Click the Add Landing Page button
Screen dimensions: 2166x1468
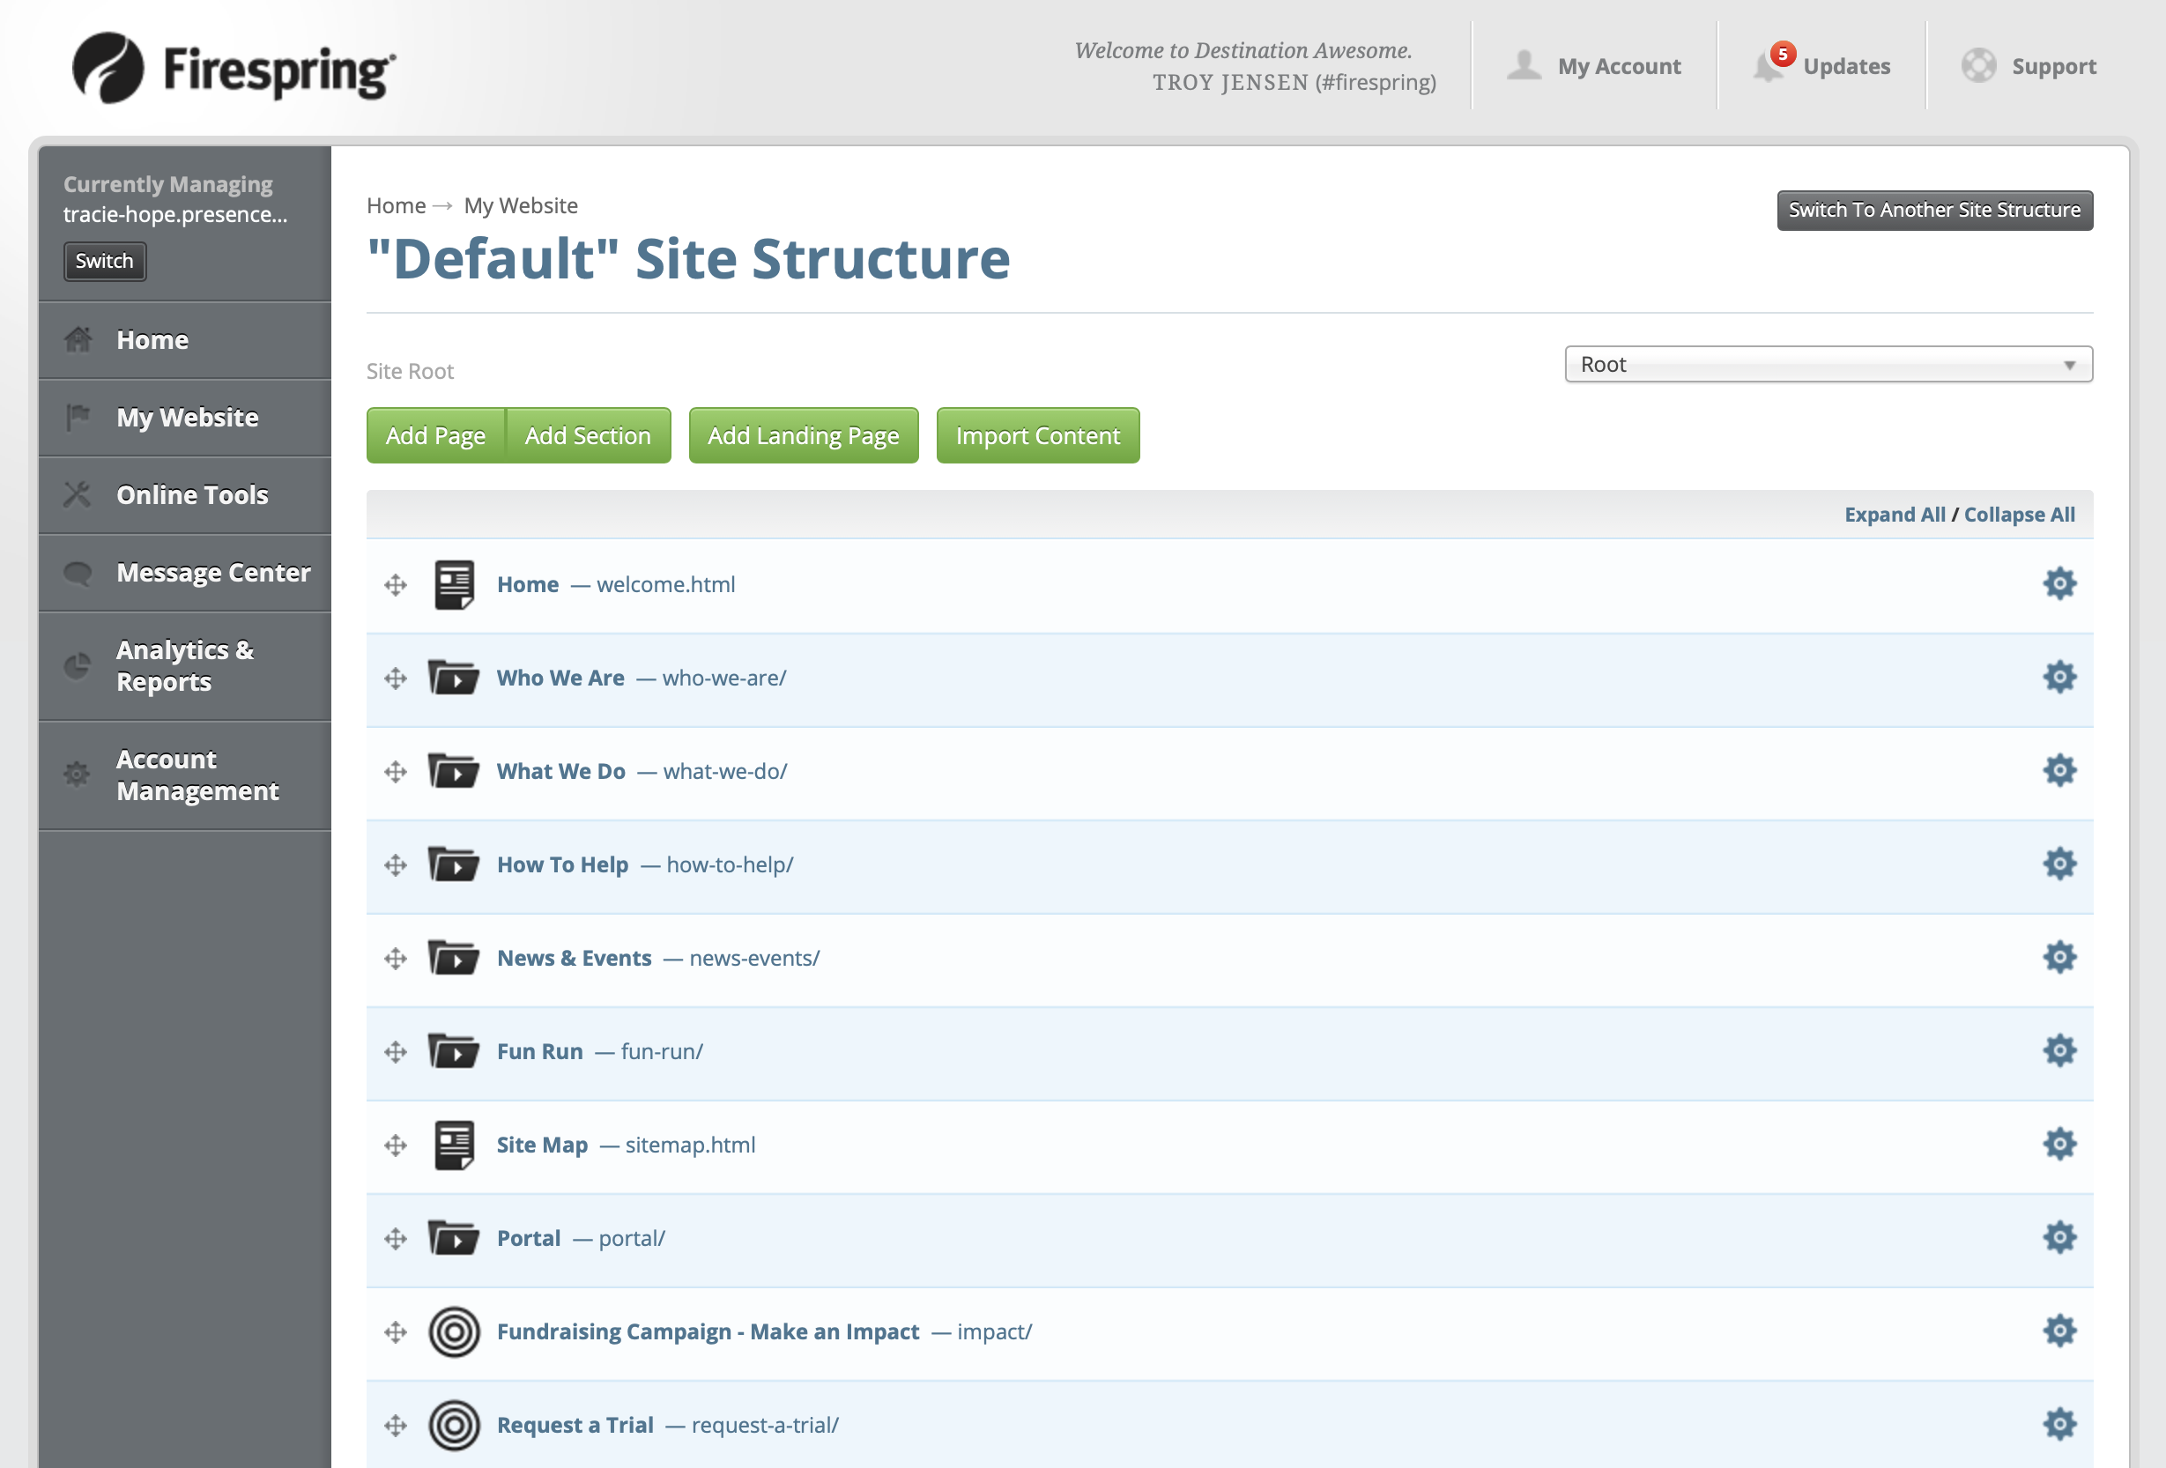coord(803,435)
